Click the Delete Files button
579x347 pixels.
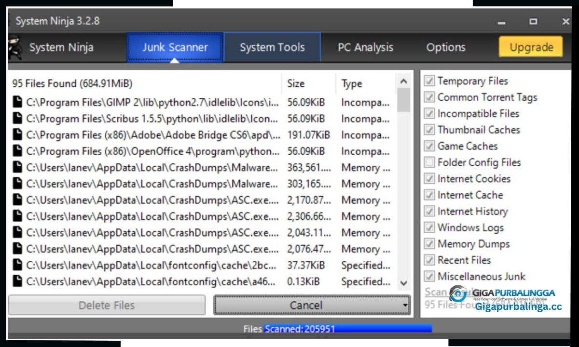[107, 306]
